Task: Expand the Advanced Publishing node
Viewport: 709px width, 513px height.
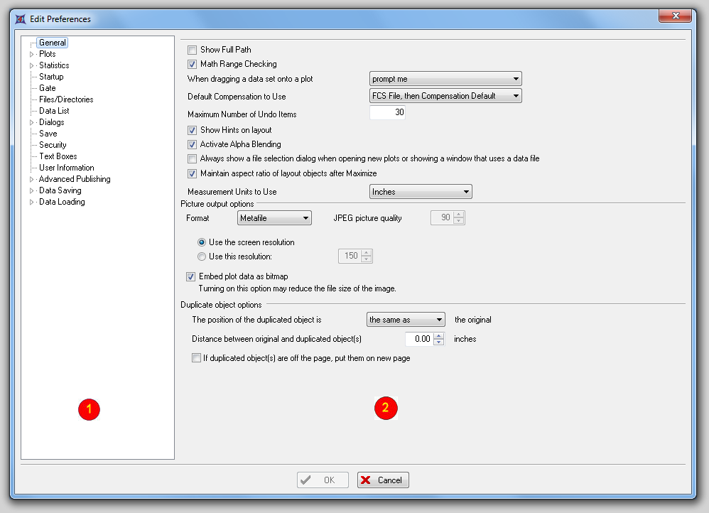Action: (x=32, y=179)
